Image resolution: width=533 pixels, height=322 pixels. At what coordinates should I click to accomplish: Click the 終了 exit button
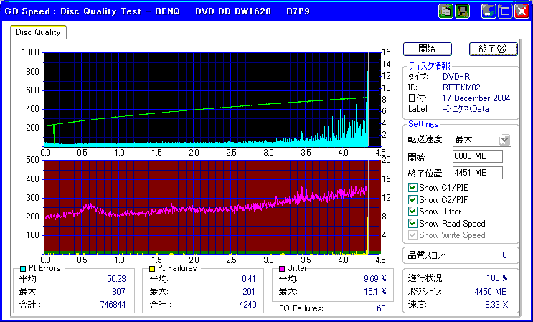pyautogui.click(x=493, y=49)
